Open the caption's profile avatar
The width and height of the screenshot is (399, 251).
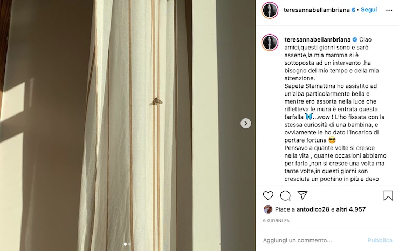coord(270,42)
